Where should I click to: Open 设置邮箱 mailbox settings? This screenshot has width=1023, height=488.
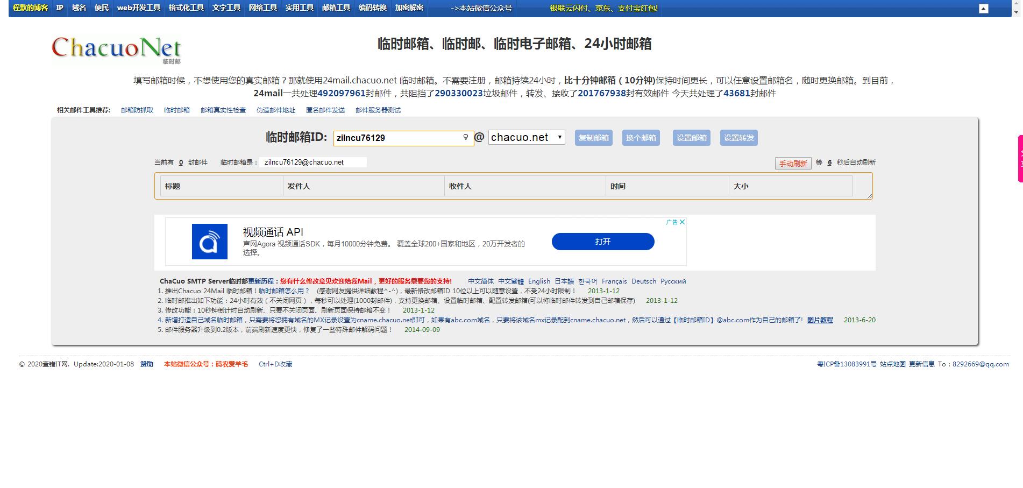[691, 138]
